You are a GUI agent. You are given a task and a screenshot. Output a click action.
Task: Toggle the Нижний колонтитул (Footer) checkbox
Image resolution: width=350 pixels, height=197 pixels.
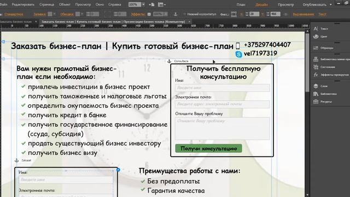(185, 14)
